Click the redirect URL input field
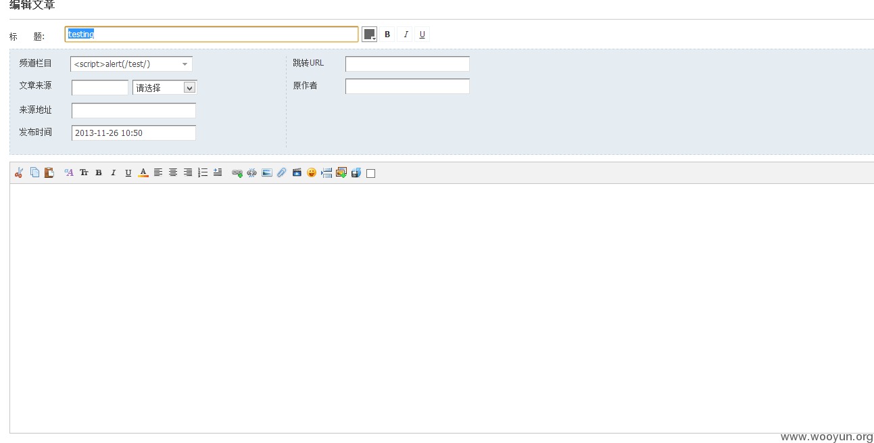 [408, 64]
